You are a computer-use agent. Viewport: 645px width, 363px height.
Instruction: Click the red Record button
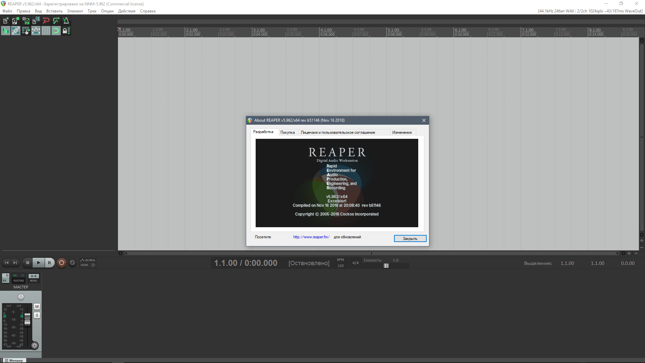tap(61, 263)
